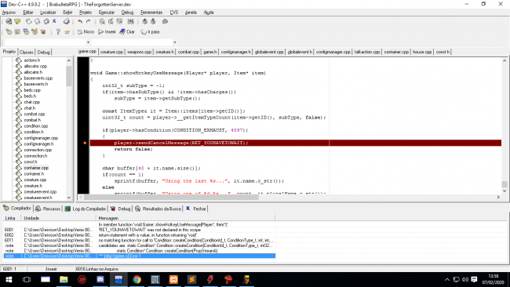The width and height of the screenshot is (510, 287).
Task: Remove a file from the project via toolbar
Action: 153,21
